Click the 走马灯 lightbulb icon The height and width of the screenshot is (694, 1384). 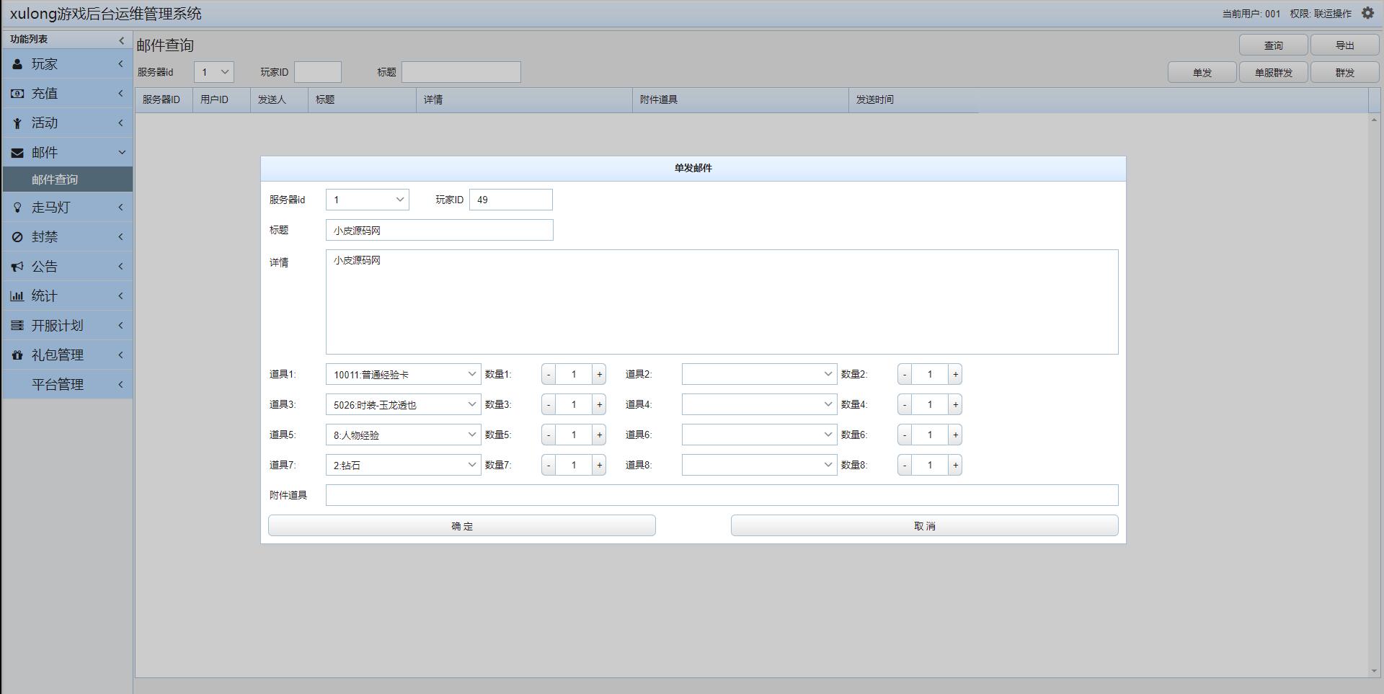click(x=17, y=208)
